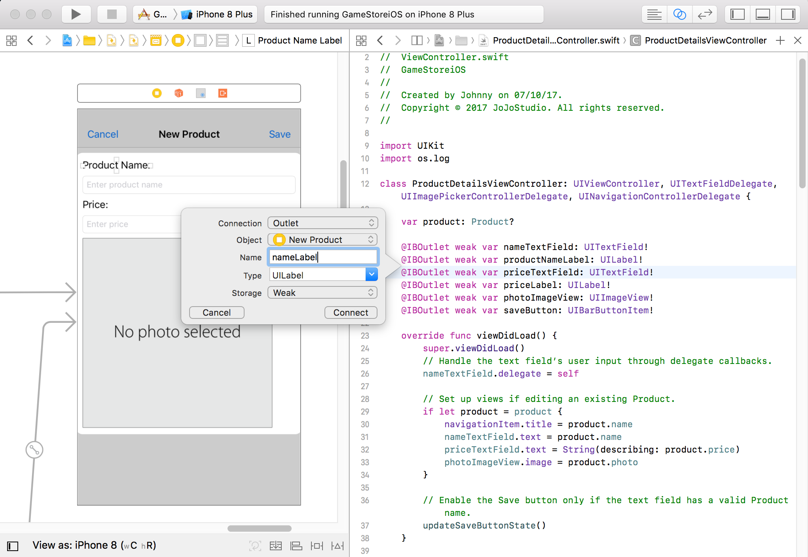Open Resolve Auto Layout Issues icon

pos(338,546)
